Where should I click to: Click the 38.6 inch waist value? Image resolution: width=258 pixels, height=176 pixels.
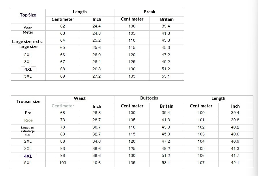tap(97, 155)
